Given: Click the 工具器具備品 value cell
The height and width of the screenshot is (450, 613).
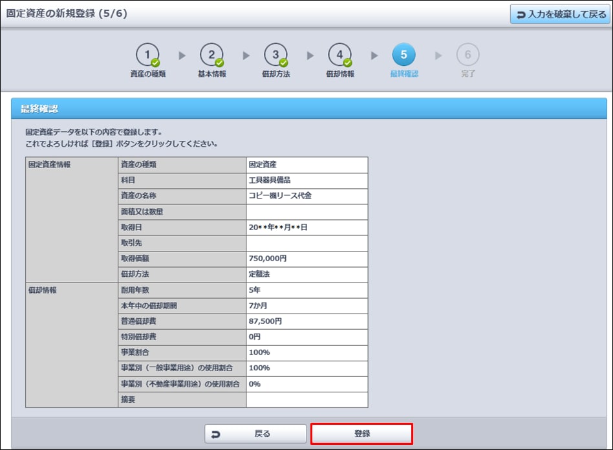Looking at the screenshot, I should click(x=307, y=180).
